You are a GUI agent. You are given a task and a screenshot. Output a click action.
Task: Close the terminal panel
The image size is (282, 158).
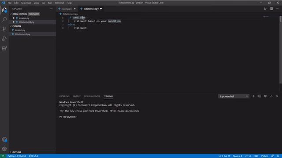(x=277, y=96)
